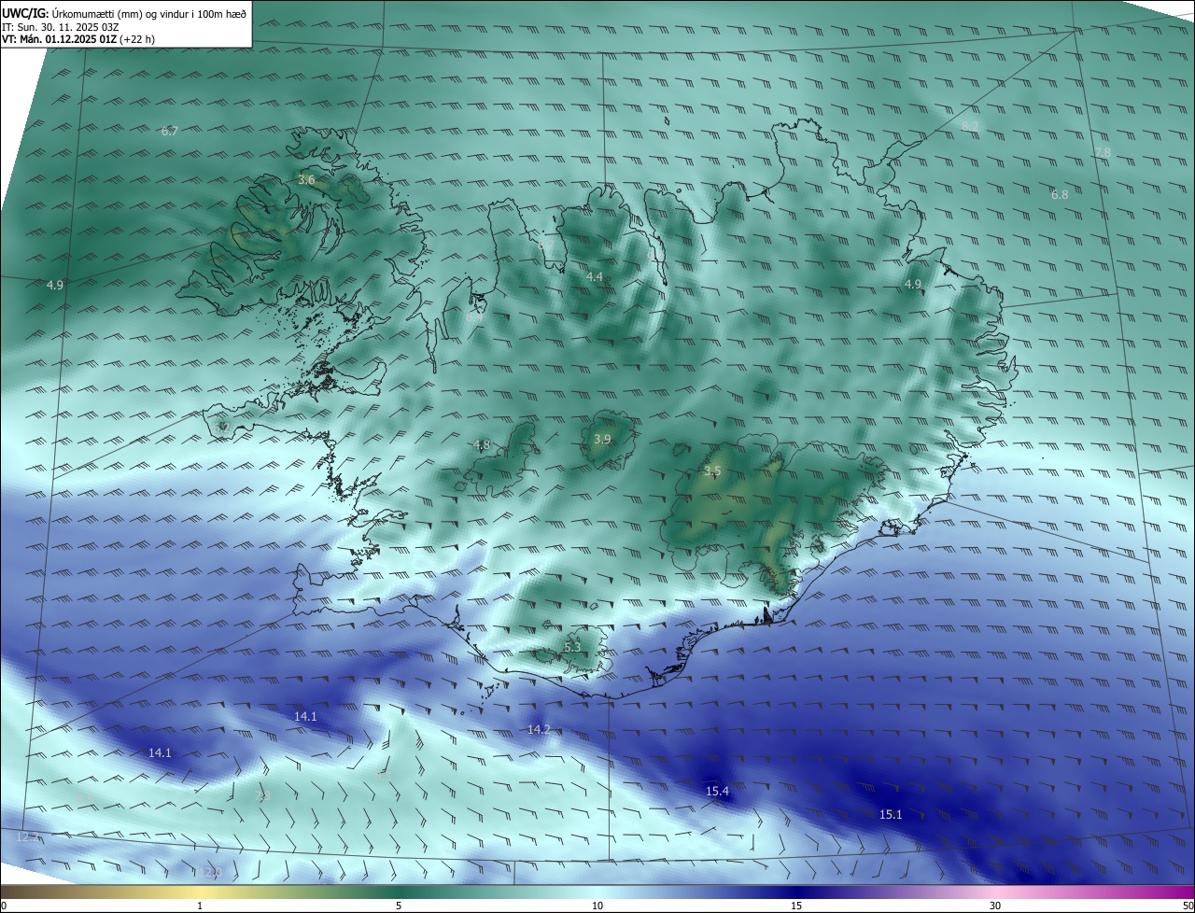Select the 14.2 value off the south coast
Viewport: 1195px width, 913px height.
click(x=539, y=730)
